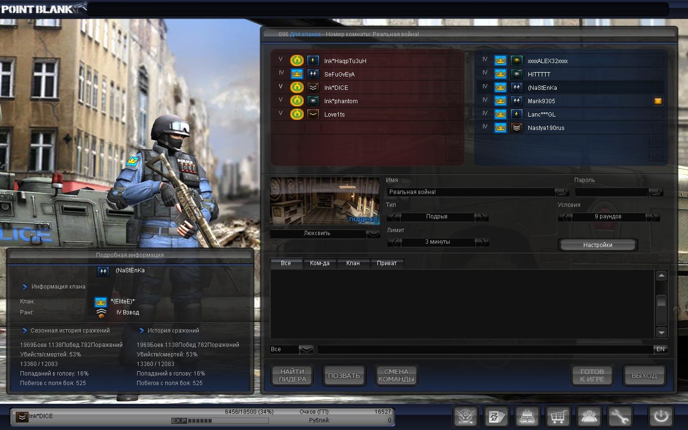688x430 pixels.
Task: Open the clan emblem crossed-rifles icon
Action: pos(465,417)
